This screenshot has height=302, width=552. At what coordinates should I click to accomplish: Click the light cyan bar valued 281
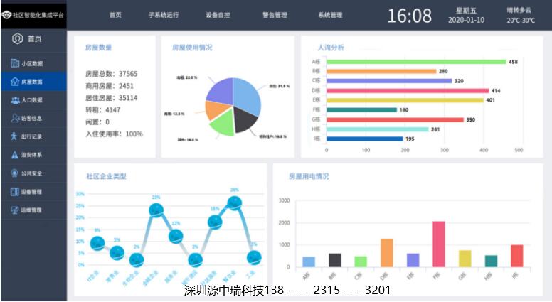(378, 129)
